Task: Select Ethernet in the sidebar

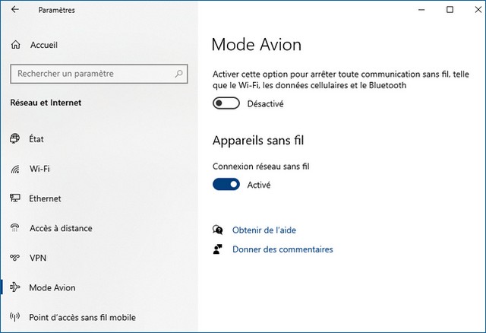Action: pos(45,198)
